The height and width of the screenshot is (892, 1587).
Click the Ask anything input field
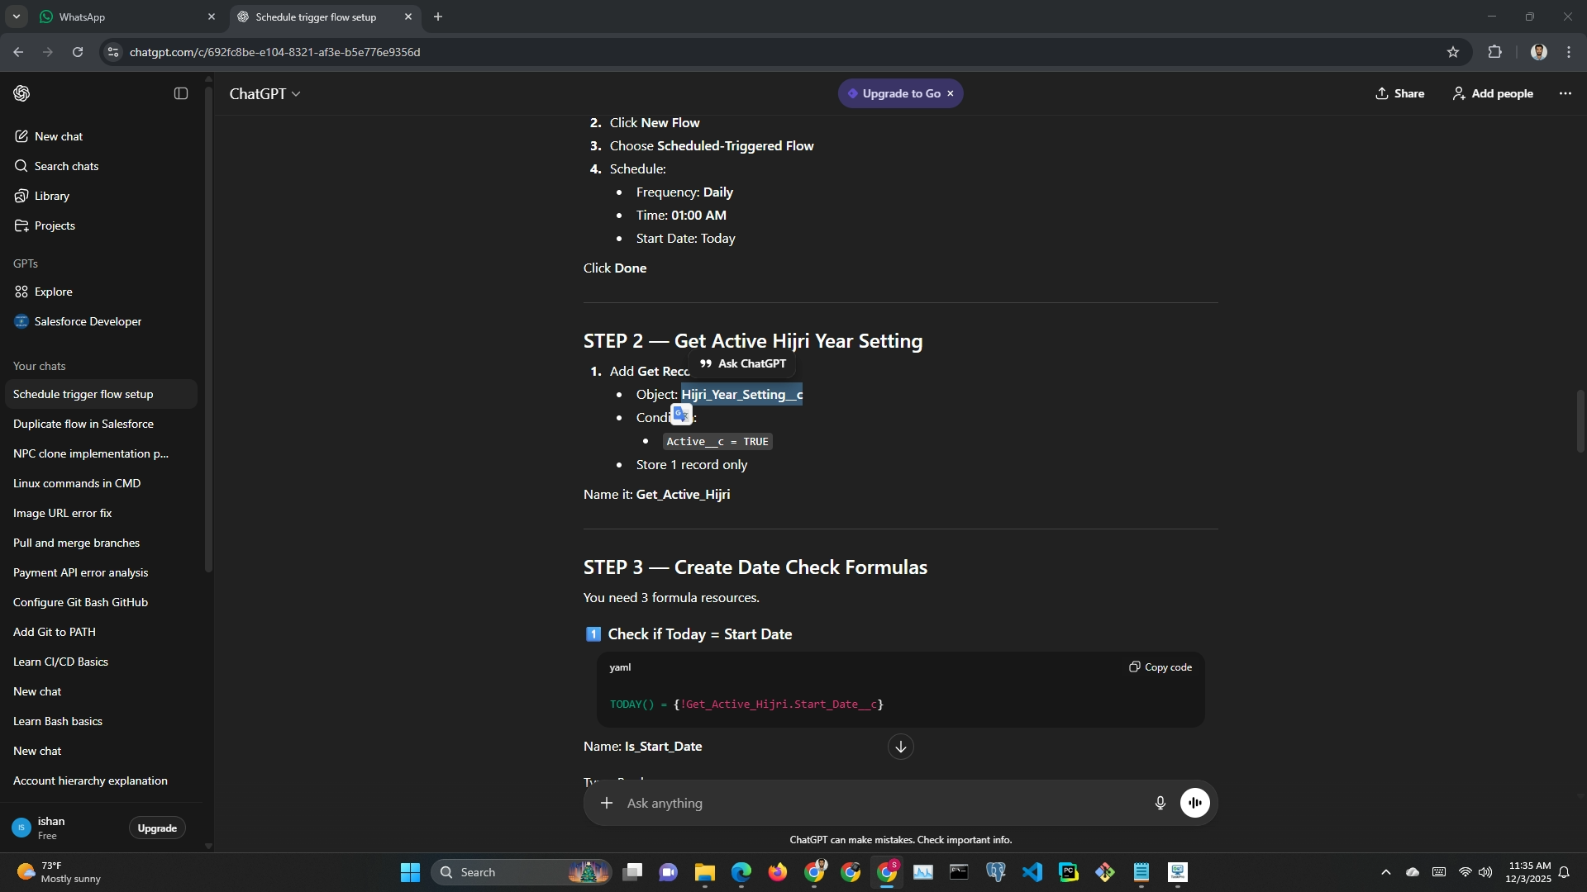click(876, 803)
